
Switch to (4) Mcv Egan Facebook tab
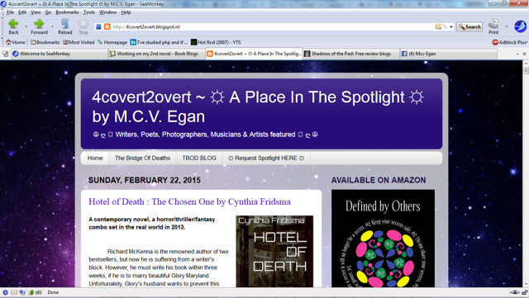point(449,54)
